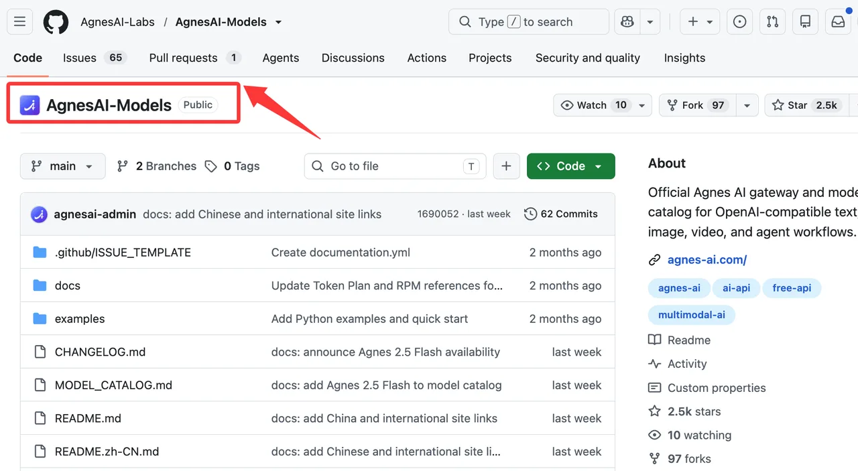Open the agnes-ai.com website link

(707, 260)
